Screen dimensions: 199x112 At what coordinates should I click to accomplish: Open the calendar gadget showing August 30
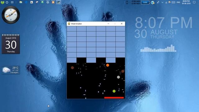(x=11, y=44)
